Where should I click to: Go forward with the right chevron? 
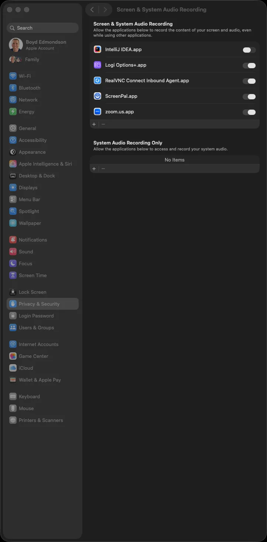click(105, 10)
